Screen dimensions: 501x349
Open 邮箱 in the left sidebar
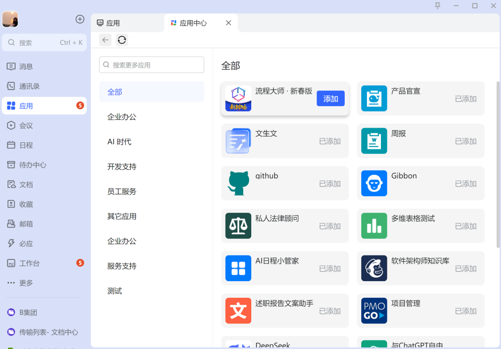pyautogui.click(x=44, y=224)
